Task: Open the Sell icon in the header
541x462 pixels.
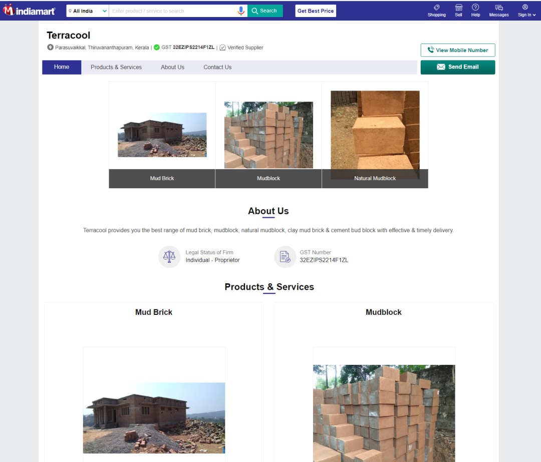Action: click(458, 11)
